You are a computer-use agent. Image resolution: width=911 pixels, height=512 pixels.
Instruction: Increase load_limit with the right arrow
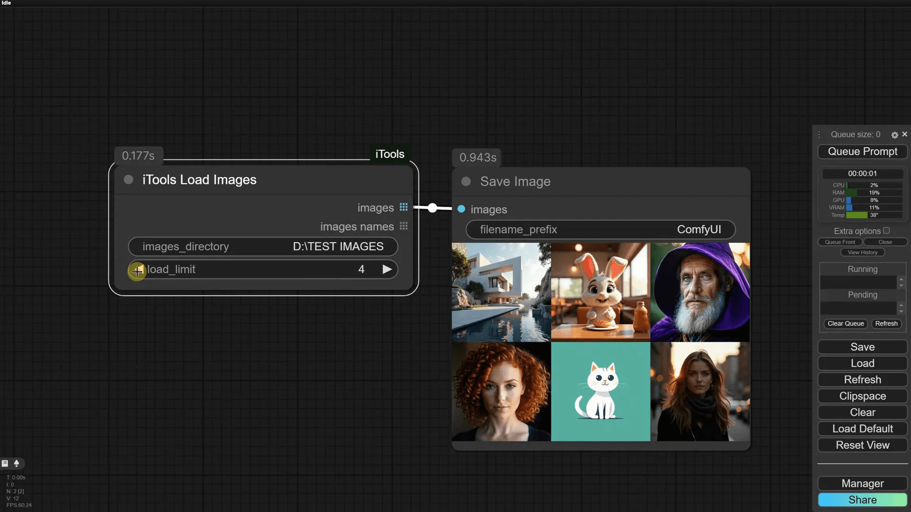pos(387,269)
